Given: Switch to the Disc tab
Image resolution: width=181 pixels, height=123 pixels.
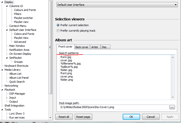Looking at the screenshot, I should click(x=104, y=47).
